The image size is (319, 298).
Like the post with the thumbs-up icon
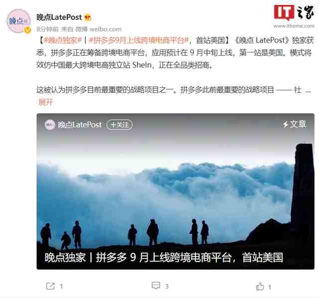coord(260,287)
